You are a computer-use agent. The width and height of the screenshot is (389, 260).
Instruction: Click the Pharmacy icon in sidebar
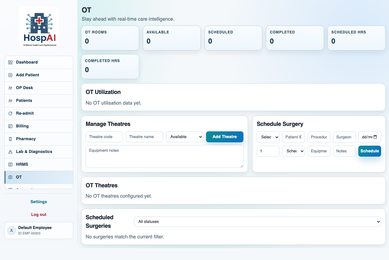(x=10, y=139)
